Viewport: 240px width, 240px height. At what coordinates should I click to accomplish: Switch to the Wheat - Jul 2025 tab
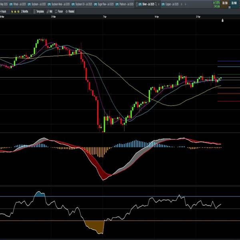(18, 4)
